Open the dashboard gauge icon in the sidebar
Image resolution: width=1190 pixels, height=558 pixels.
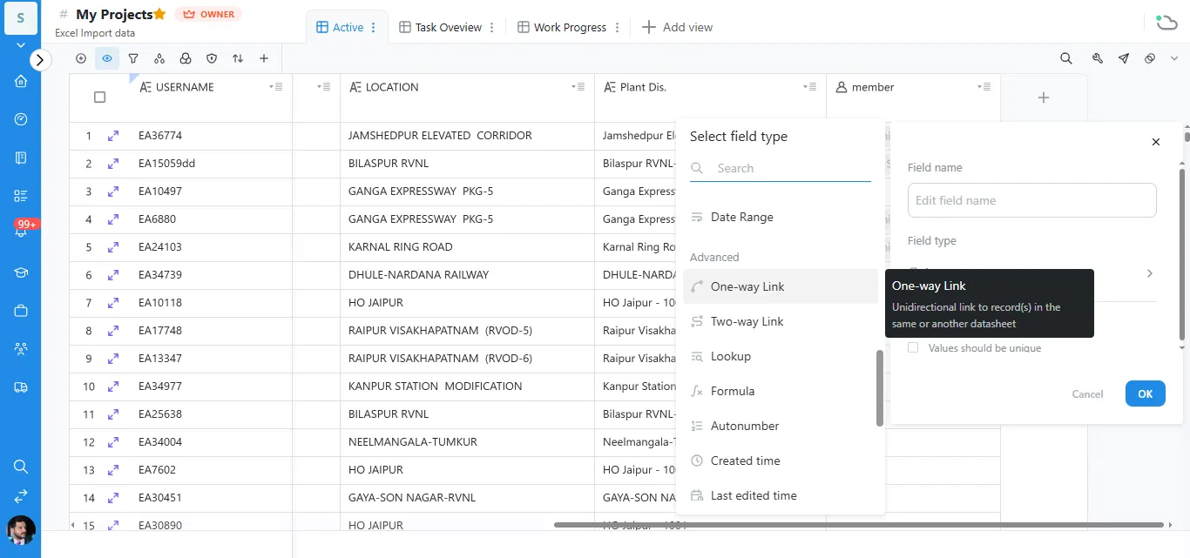coord(21,119)
